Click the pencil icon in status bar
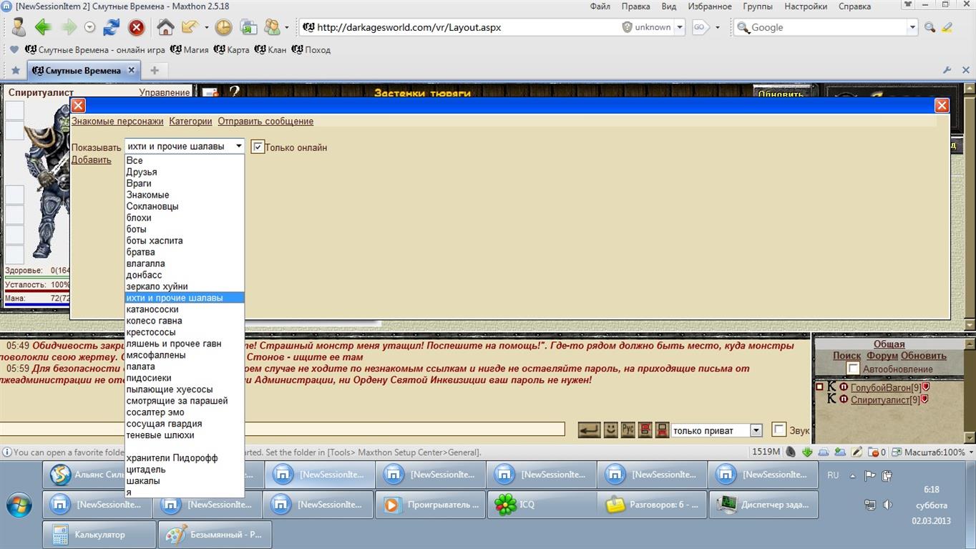976x549 pixels. (857, 452)
